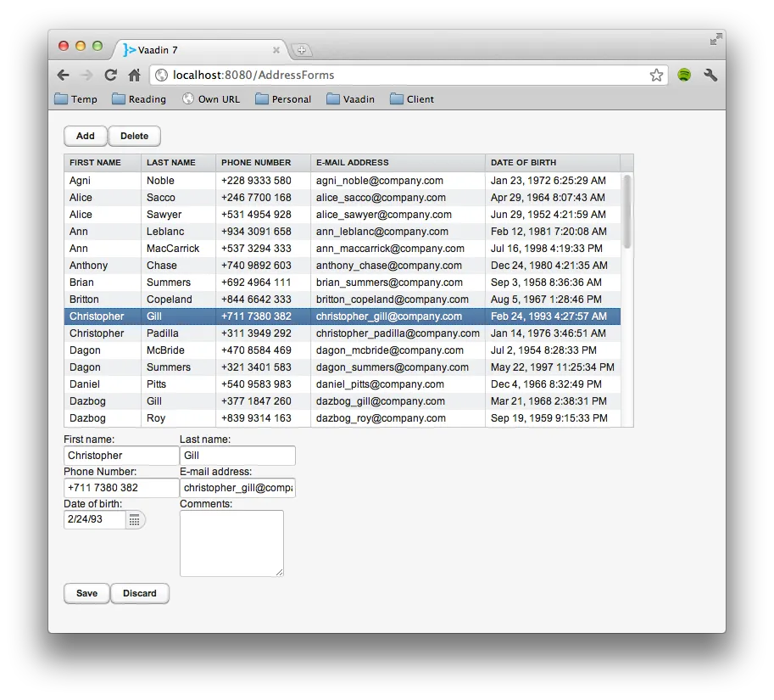This screenshot has width=774, height=700.
Task: Reload the AddressForms page
Action: coord(110,75)
